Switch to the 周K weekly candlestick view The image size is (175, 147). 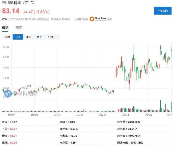pyautogui.click(x=28, y=37)
